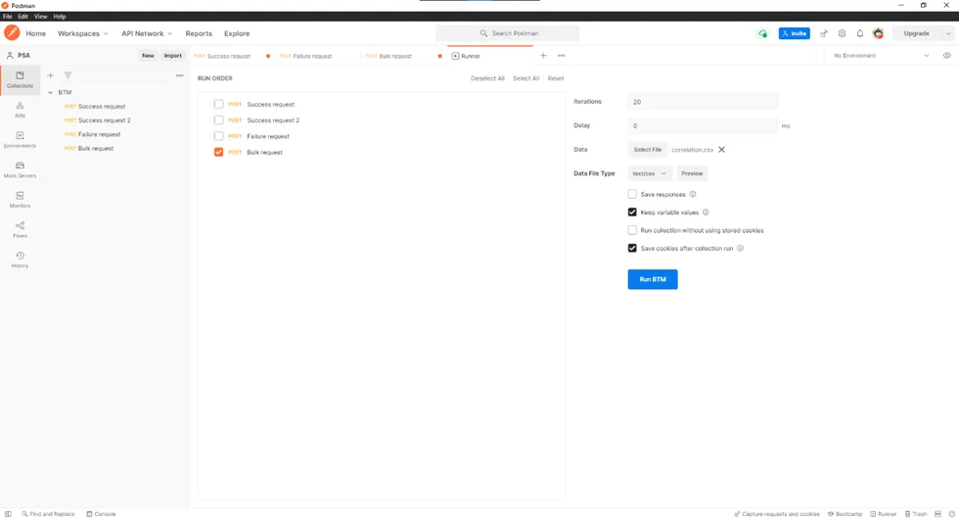Click the Delay input field
The image size is (959, 520).
tap(703, 125)
